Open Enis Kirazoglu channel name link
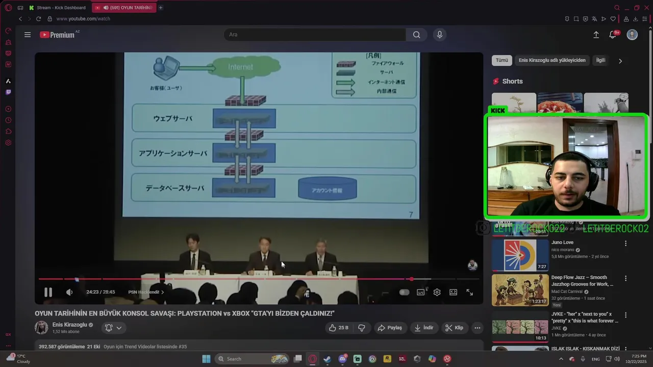 [70, 325]
